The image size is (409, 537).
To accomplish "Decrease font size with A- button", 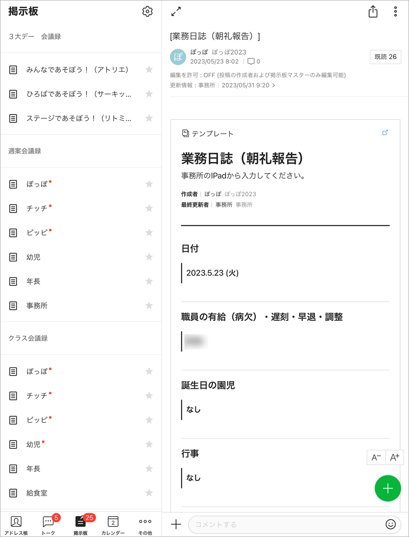I will 376,457.
